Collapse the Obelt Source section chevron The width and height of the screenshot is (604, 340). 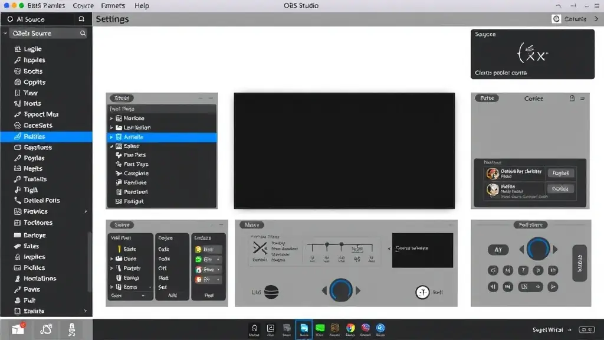(x=5, y=34)
